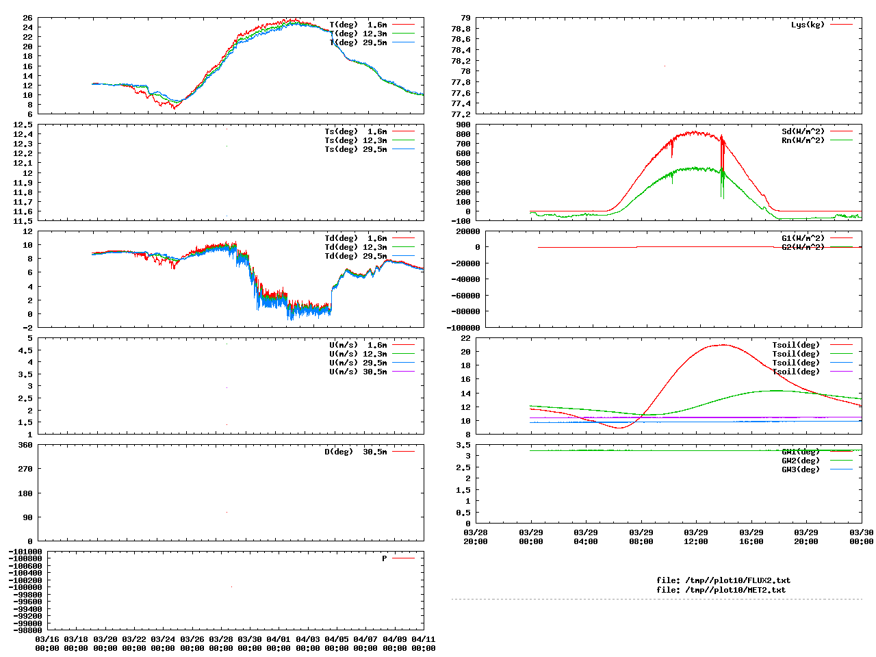Click the Tsoil(deg) legend entry with red line
The image size is (876, 657).
(796, 345)
